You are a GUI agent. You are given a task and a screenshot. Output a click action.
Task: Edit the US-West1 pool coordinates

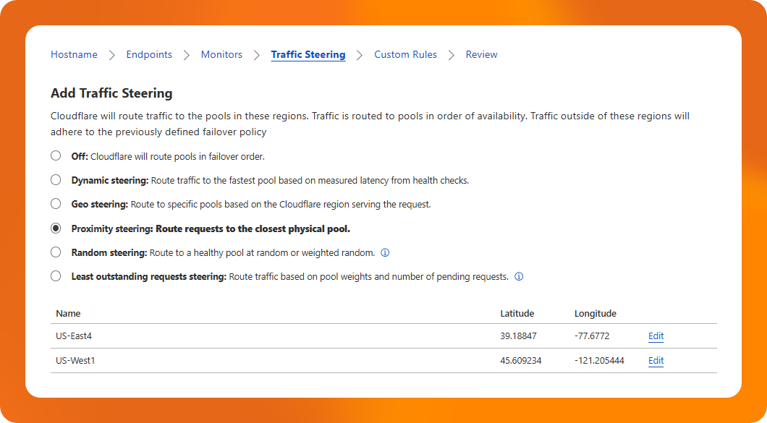[x=656, y=361]
